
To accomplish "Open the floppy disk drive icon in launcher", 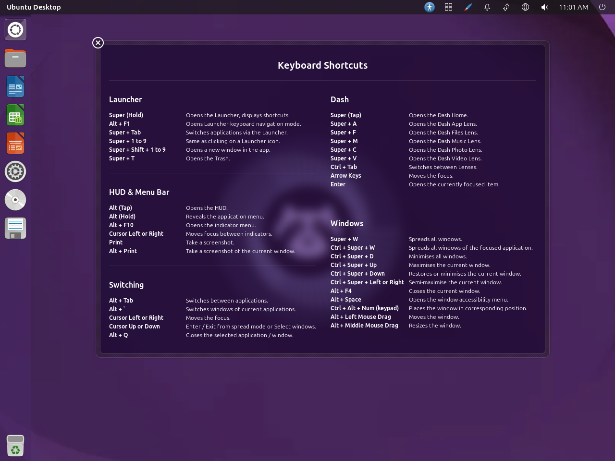I will click(15, 228).
